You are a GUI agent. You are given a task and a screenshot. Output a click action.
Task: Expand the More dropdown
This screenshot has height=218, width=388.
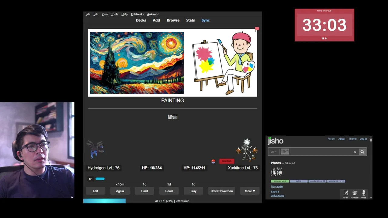pyautogui.click(x=250, y=191)
